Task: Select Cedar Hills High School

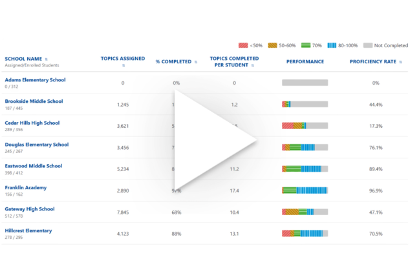Action: [32, 123]
